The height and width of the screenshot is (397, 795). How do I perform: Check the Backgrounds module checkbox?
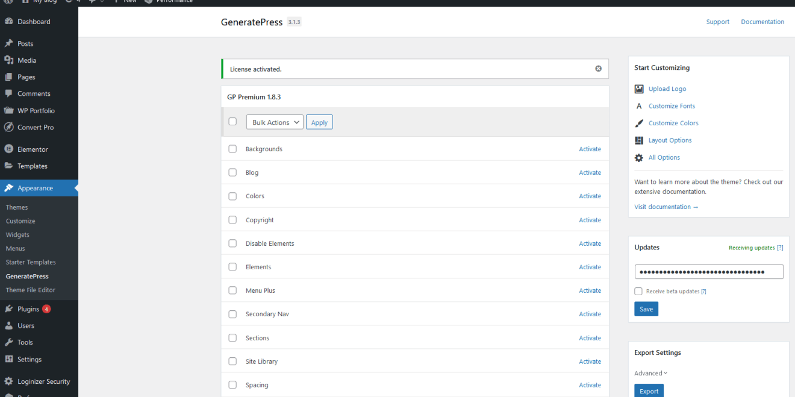pyautogui.click(x=232, y=149)
